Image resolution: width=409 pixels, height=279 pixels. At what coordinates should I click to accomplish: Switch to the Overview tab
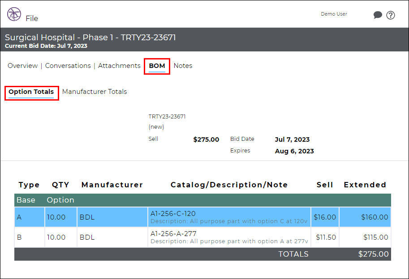[23, 66]
